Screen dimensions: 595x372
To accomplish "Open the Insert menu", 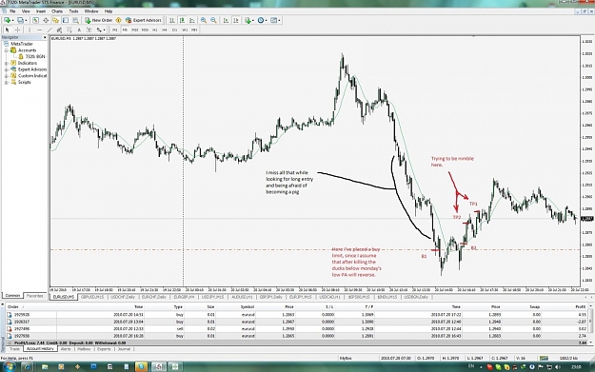I will click(41, 11).
